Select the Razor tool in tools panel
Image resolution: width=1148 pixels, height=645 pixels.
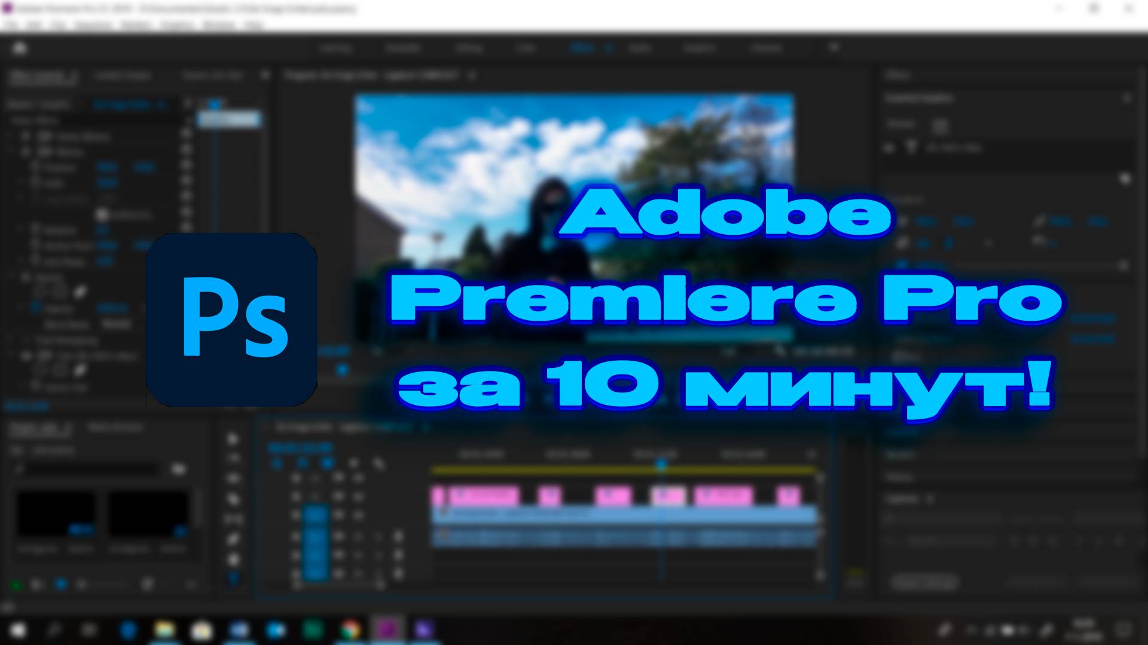tap(233, 499)
